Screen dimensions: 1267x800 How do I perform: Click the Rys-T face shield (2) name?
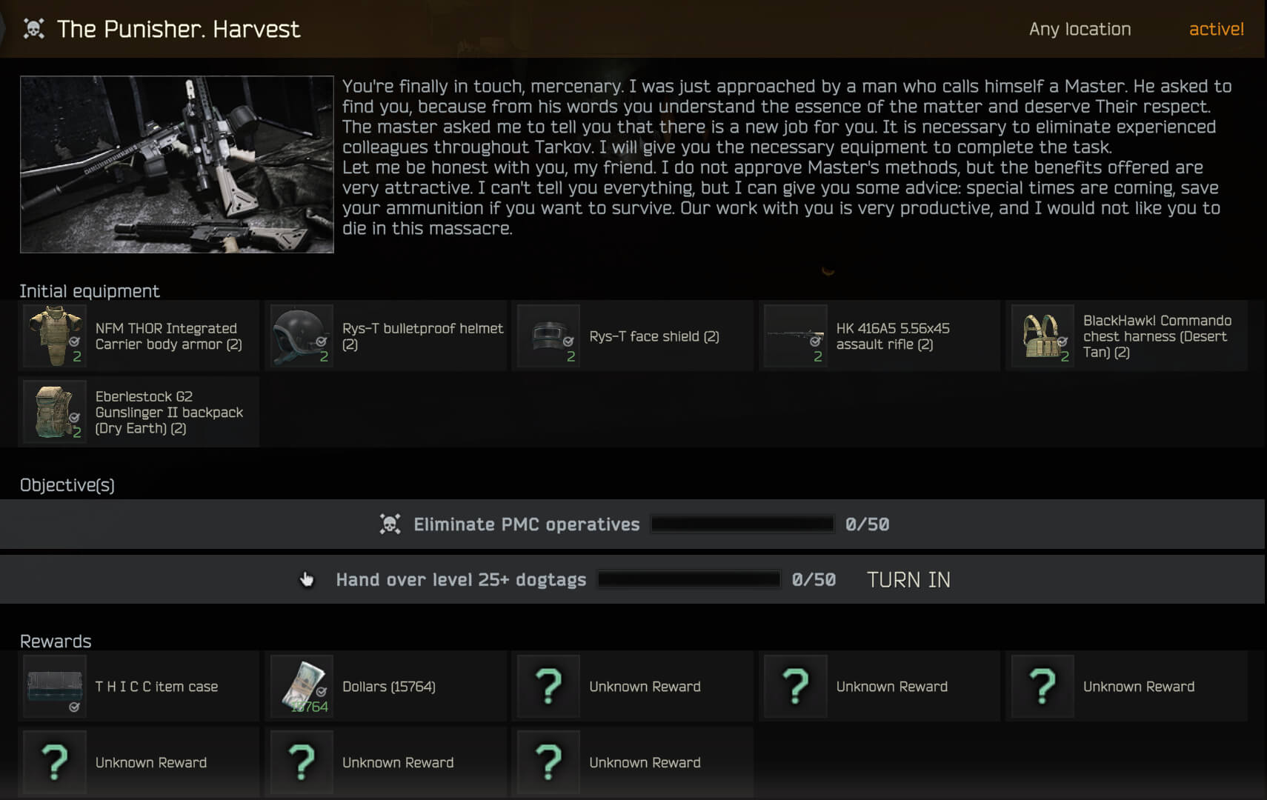coord(654,336)
